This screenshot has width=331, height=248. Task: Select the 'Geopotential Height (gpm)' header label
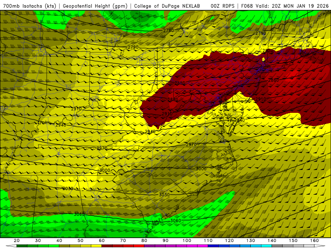click(x=95, y=6)
